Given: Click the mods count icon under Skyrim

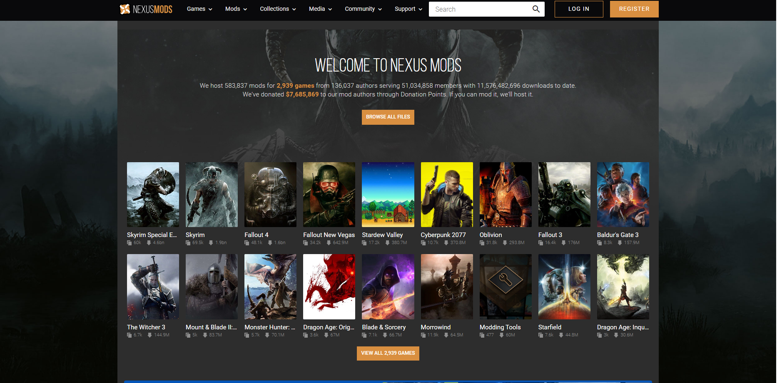Looking at the screenshot, I should click(x=188, y=243).
